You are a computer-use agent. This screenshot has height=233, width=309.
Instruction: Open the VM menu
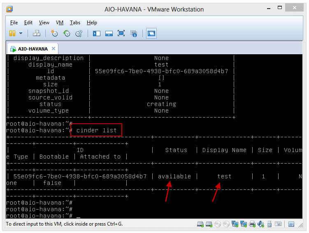click(x=60, y=23)
